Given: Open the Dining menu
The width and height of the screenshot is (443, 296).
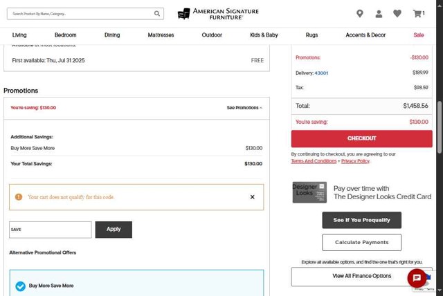Looking at the screenshot, I should [112, 35].
